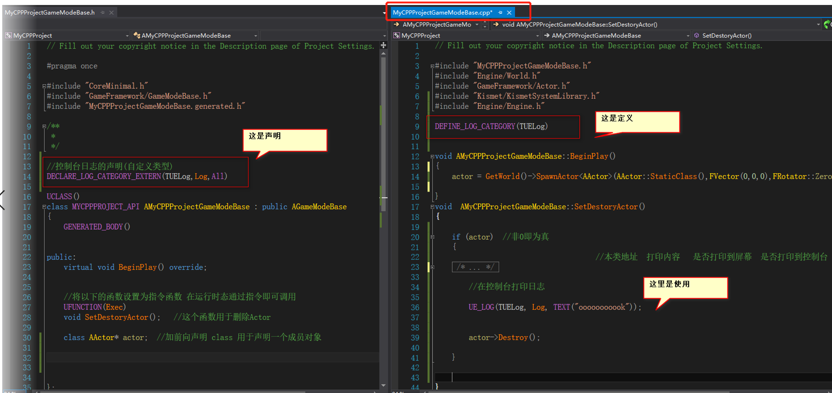Click the MyCPPProject icon in the .cpp editor navigation bar
This screenshot has width=832, height=393.
click(x=397, y=35)
